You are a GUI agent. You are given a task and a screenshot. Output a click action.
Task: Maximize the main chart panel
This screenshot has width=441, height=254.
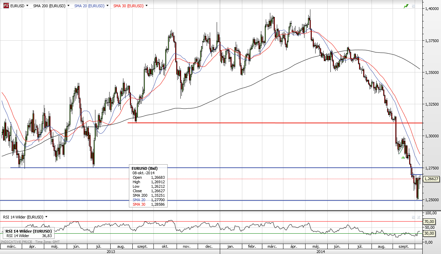pos(413,6)
